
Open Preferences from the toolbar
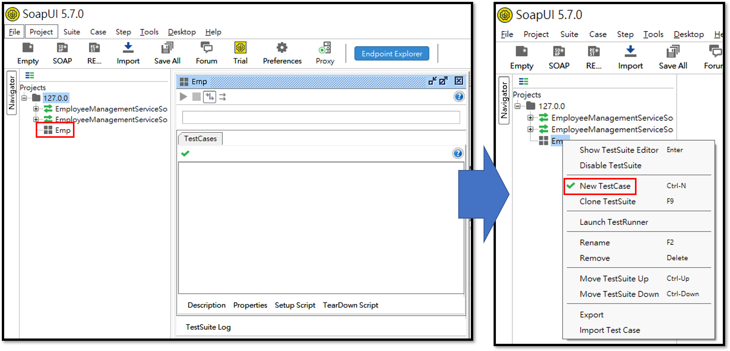coord(282,53)
